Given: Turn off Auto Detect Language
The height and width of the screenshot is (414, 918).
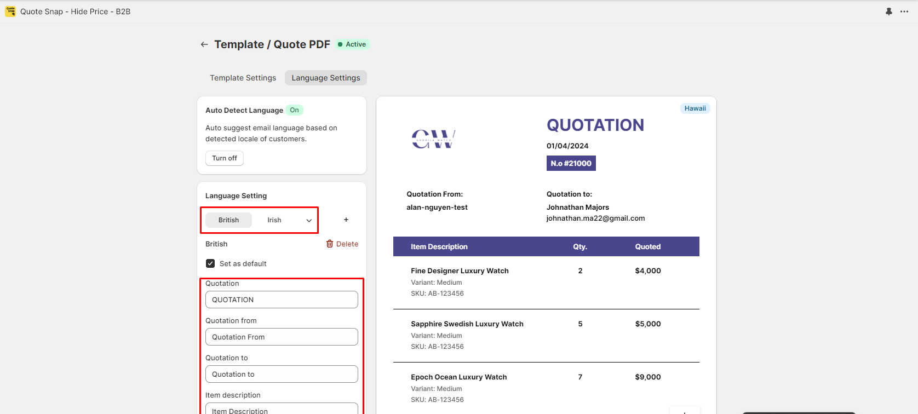Looking at the screenshot, I should coord(225,158).
